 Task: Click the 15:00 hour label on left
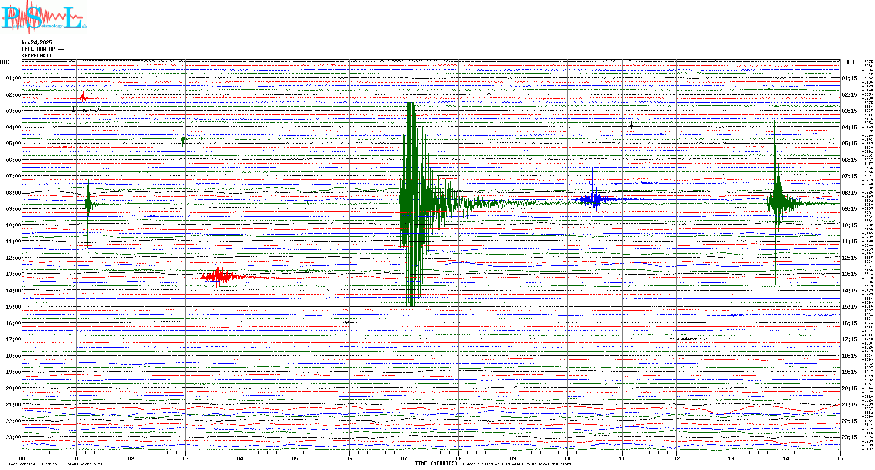tap(13, 307)
